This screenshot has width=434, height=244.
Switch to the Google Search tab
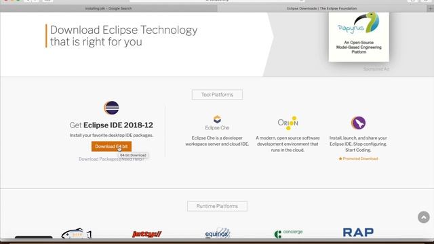click(x=108, y=9)
